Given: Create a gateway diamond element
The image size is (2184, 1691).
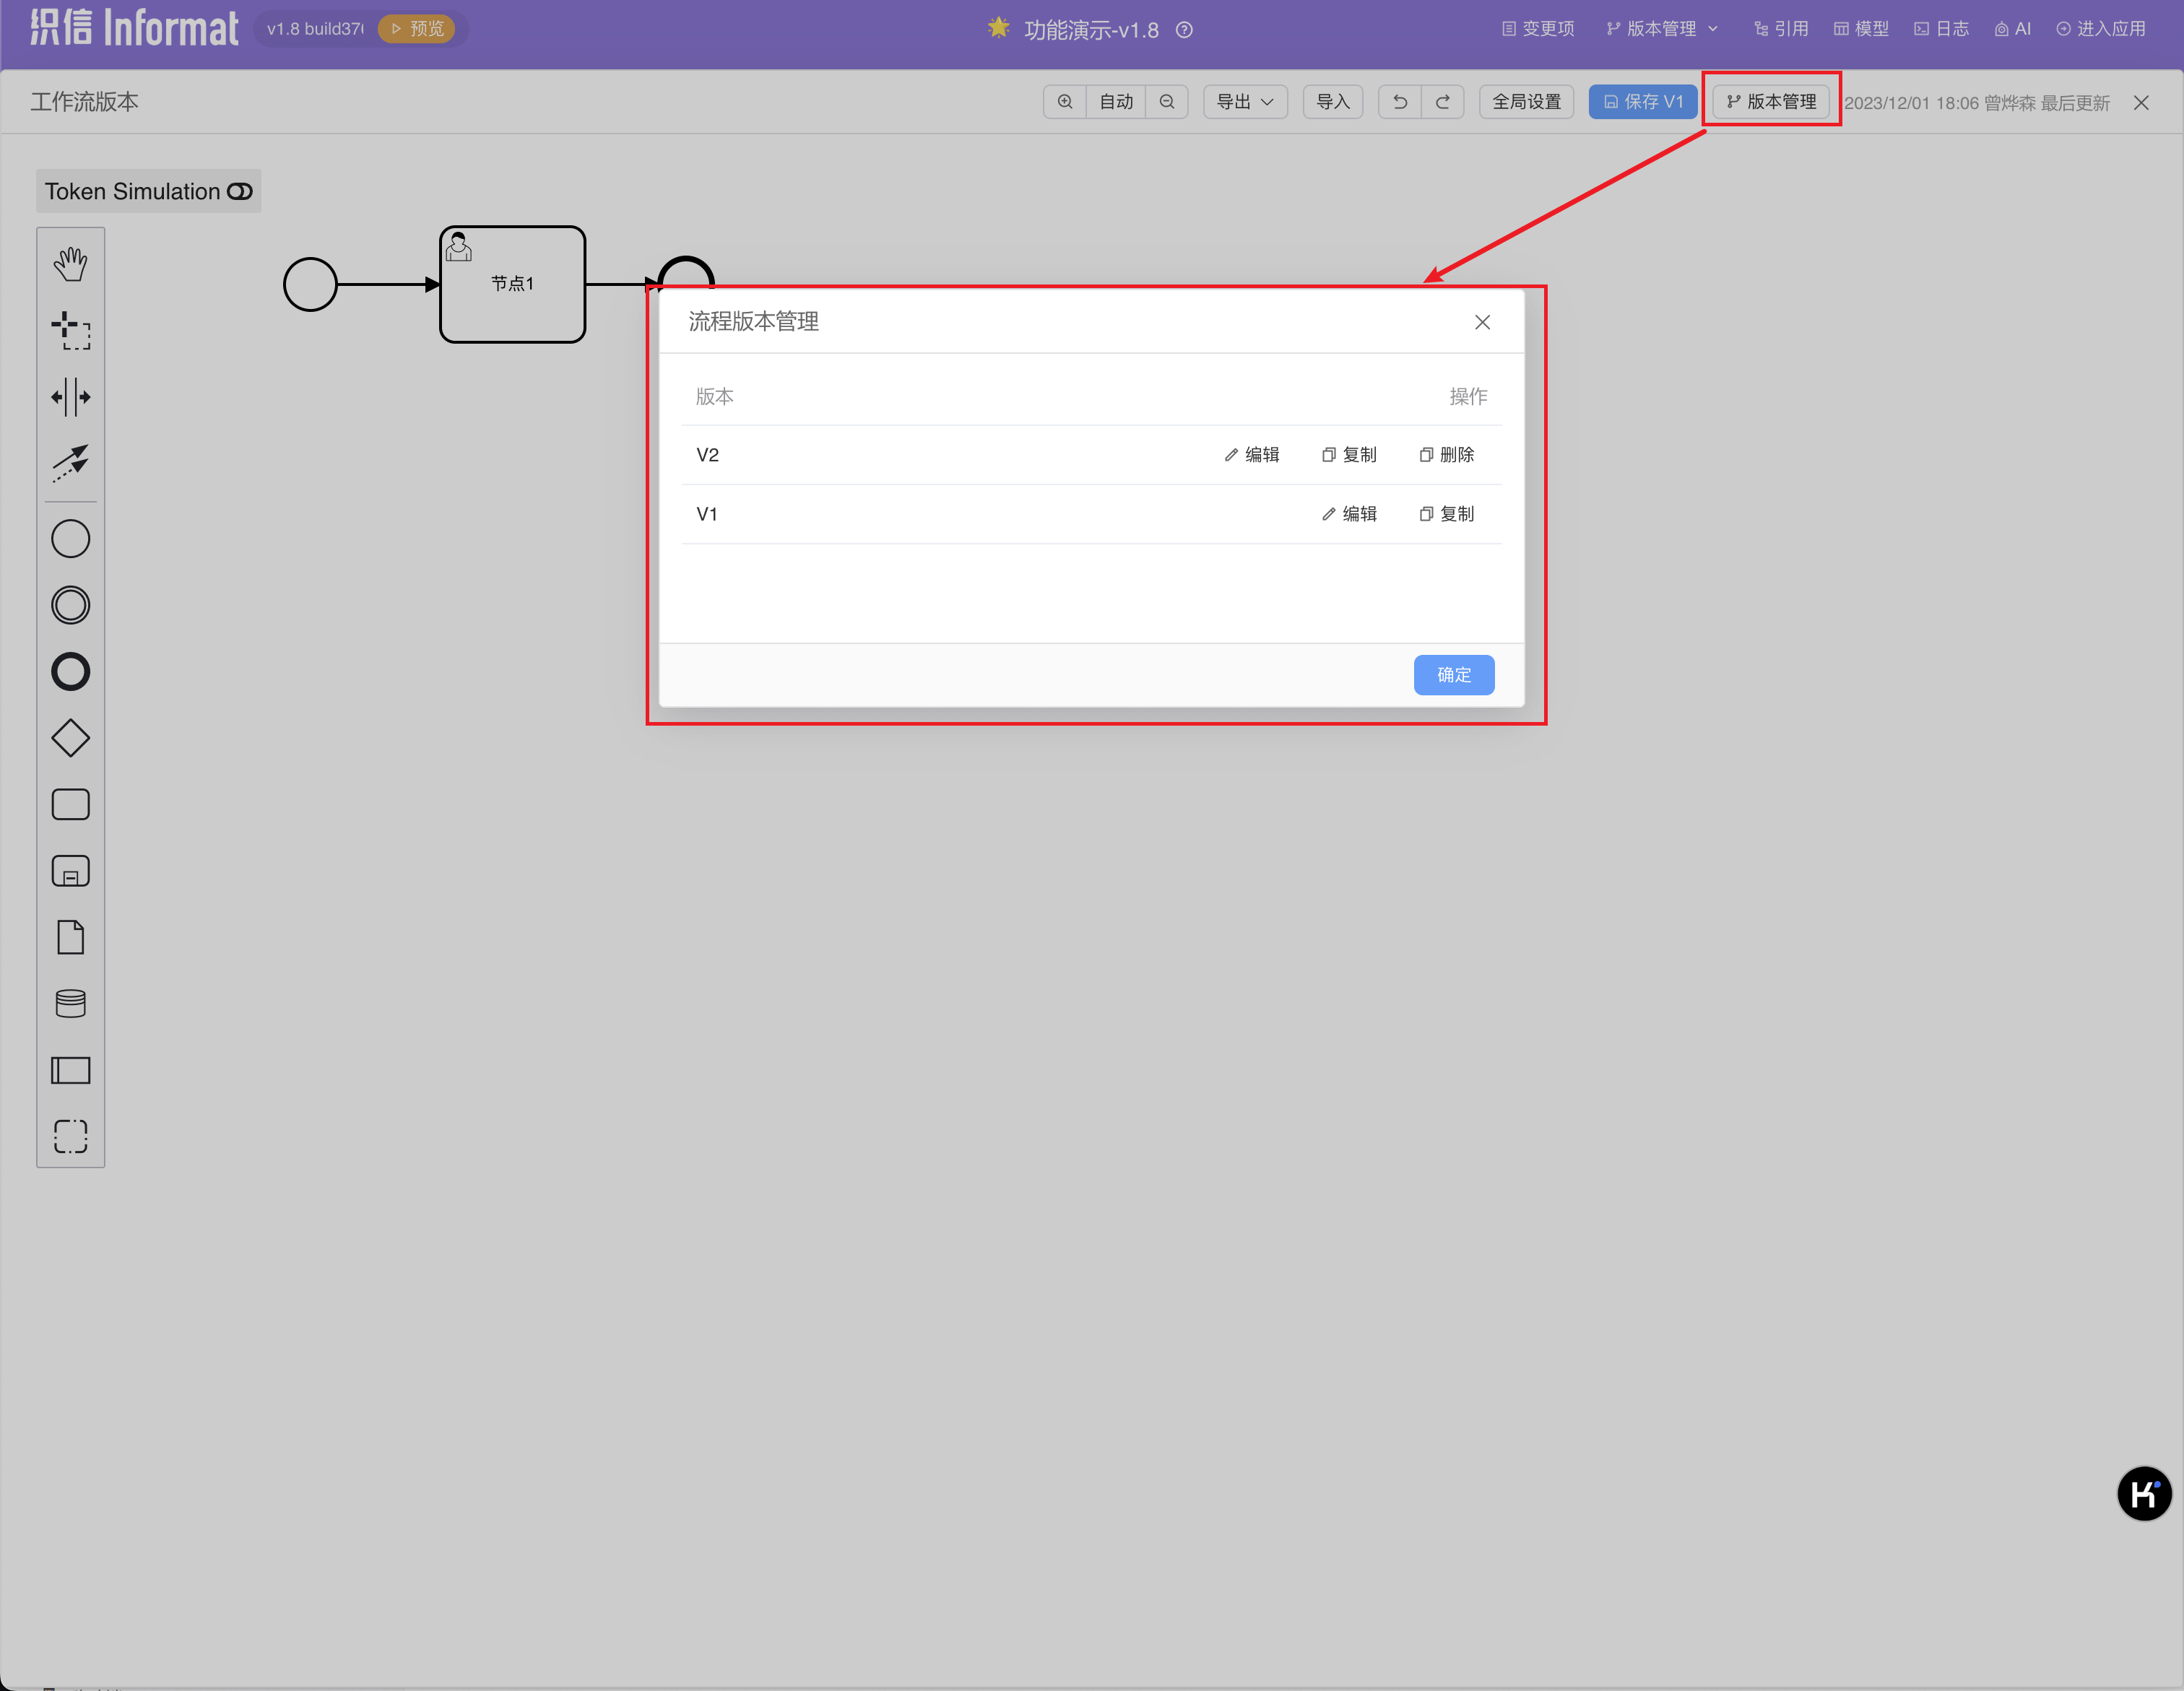Looking at the screenshot, I should 70,738.
